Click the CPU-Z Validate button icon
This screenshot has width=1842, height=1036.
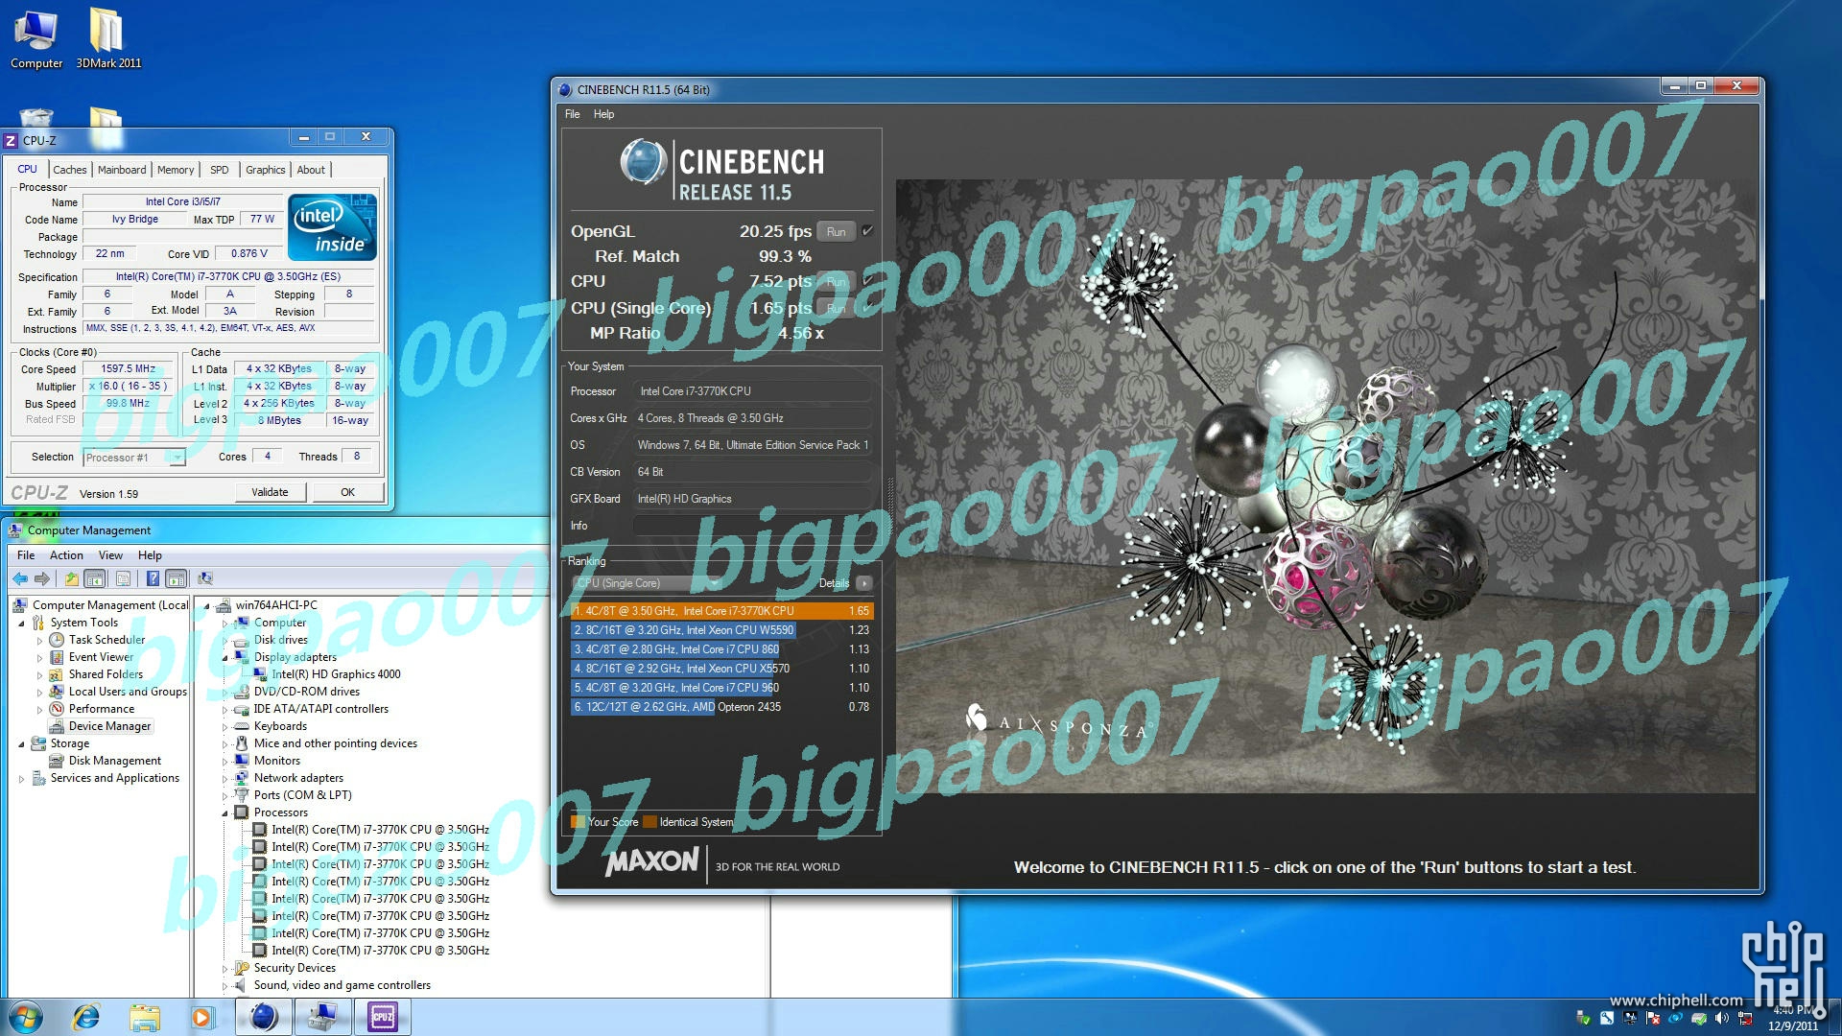tap(269, 492)
